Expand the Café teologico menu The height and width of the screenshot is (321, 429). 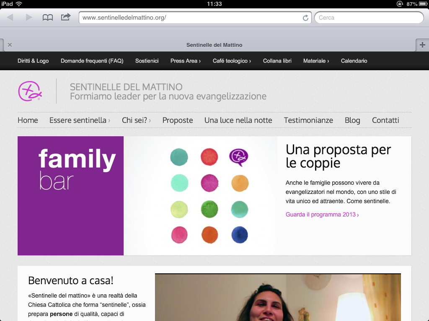click(232, 61)
